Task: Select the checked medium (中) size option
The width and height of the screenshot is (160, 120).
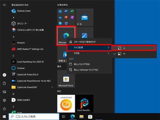Action: pos(134,54)
